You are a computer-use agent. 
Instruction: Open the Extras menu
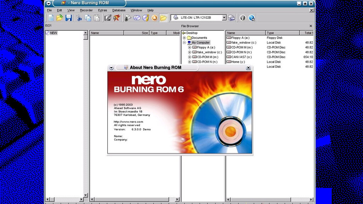tap(102, 10)
